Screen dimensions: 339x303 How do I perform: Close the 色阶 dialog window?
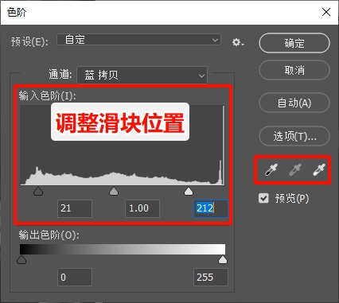(x=326, y=12)
